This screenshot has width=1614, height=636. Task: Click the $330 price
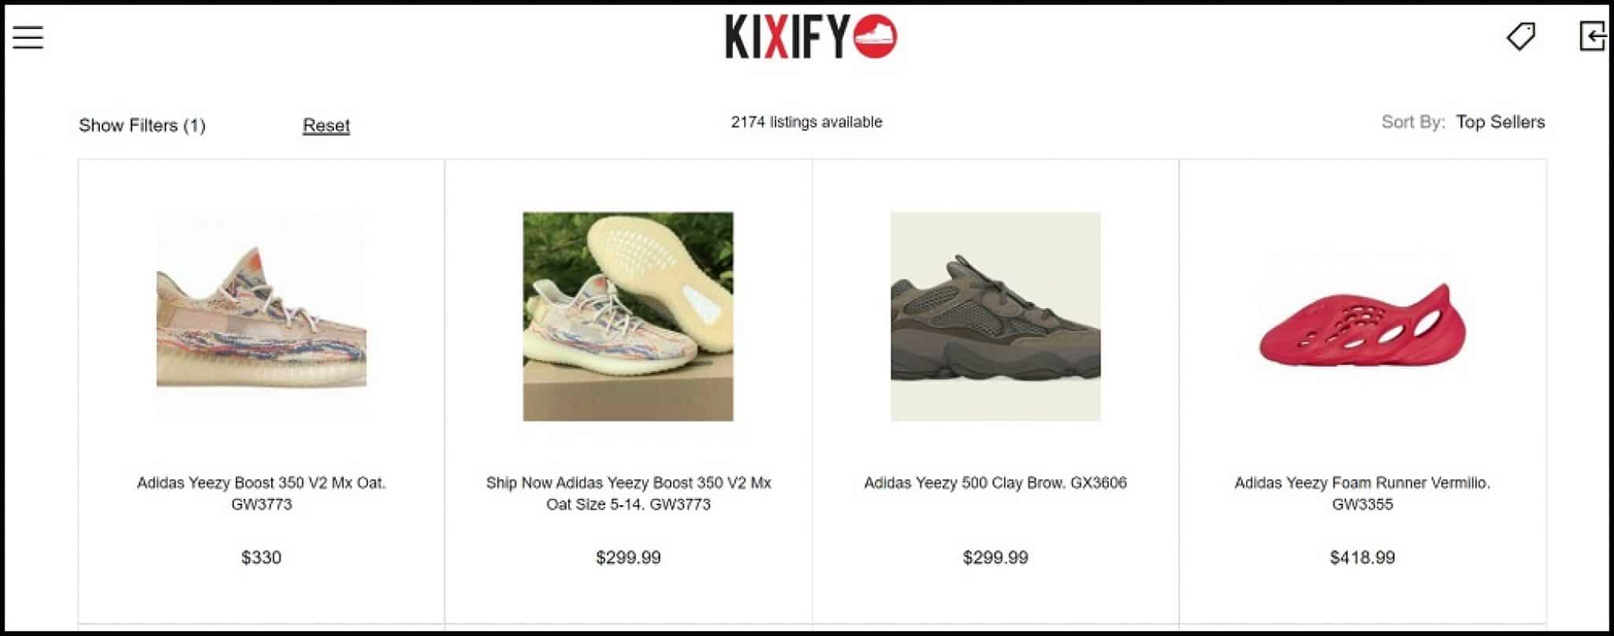click(261, 558)
